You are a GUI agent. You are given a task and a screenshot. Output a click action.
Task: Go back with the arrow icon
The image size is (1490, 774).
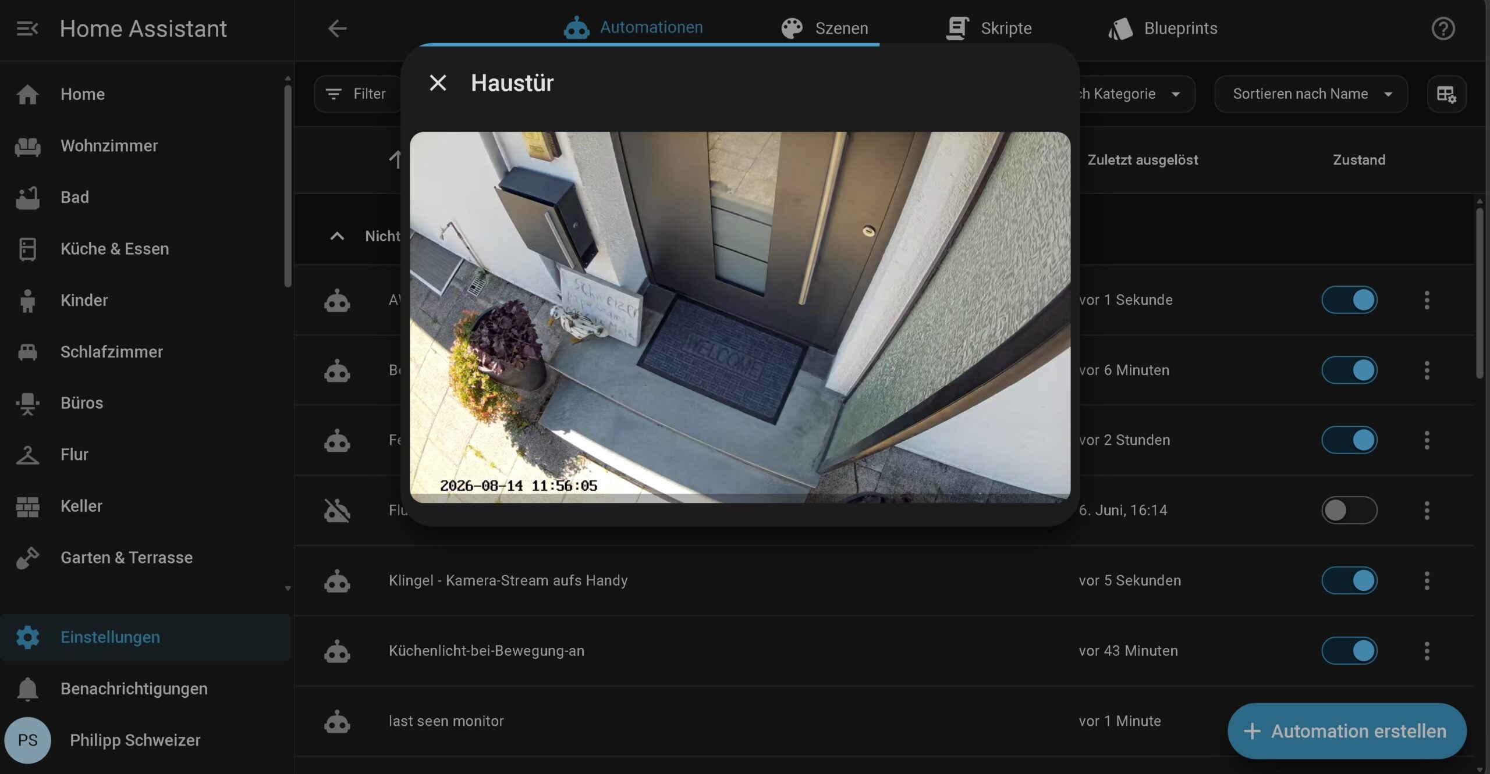coord(337,28)
